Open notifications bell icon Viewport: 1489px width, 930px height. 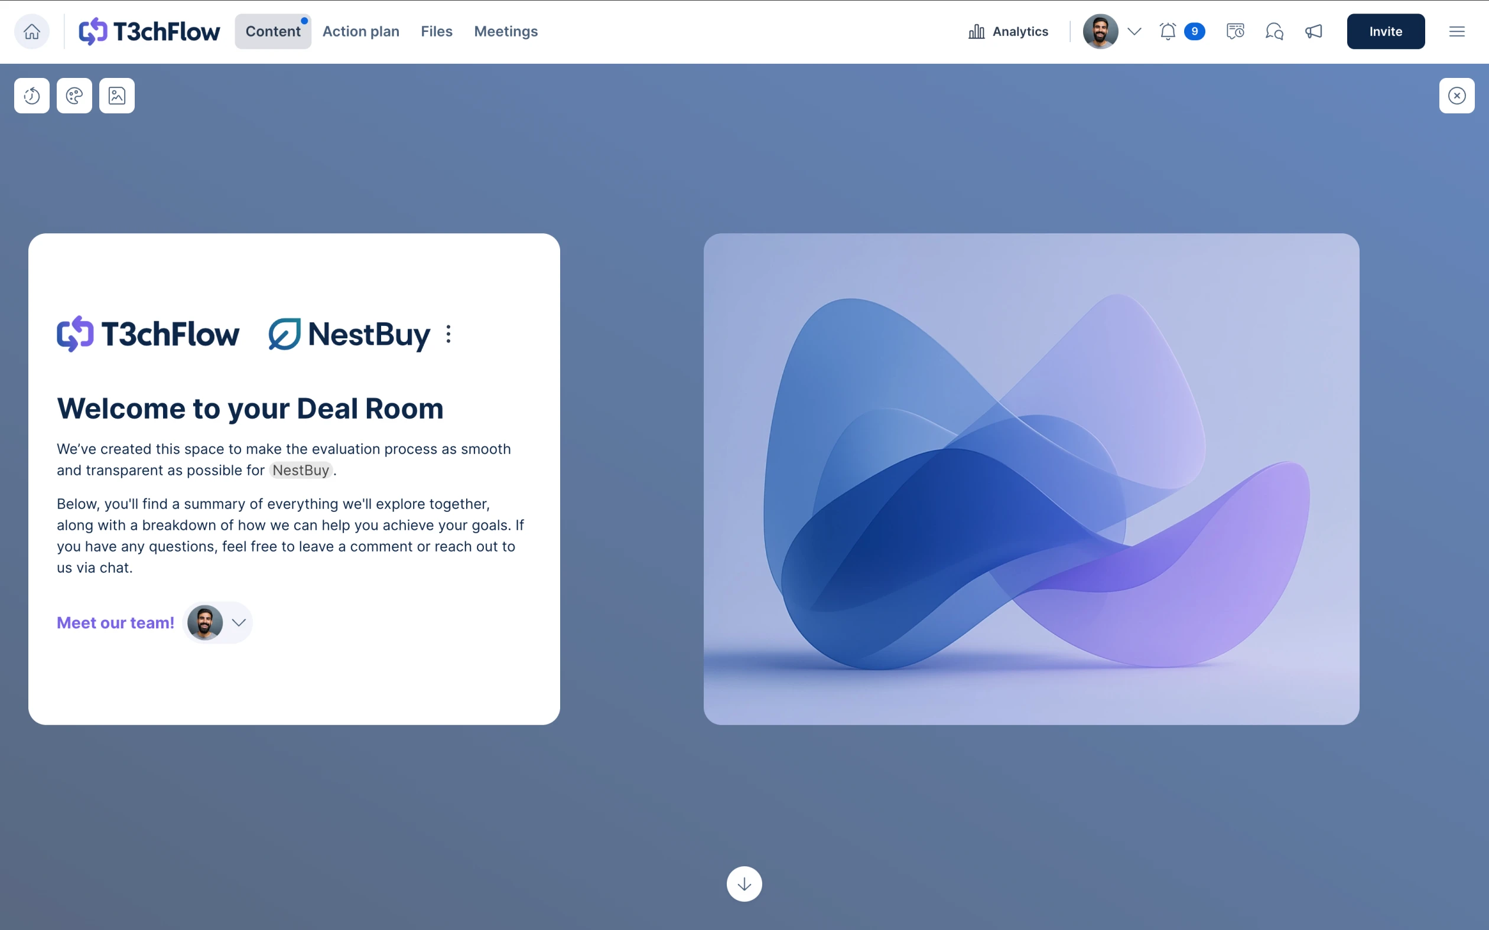pyautogui.click(x=1168, y=31)
